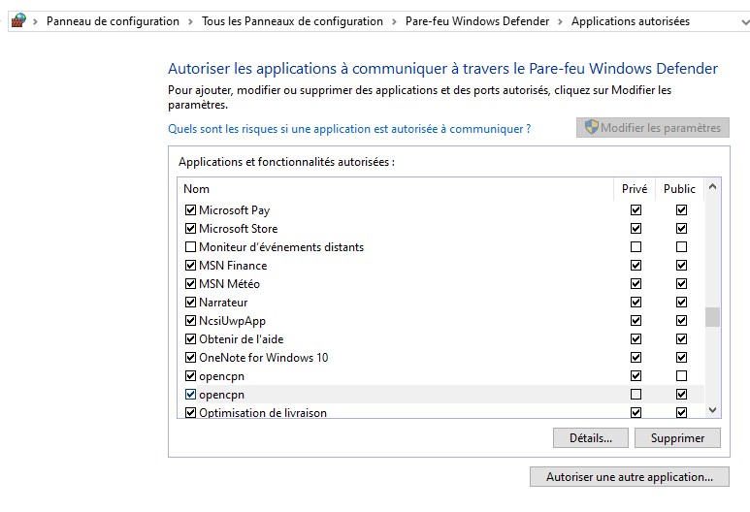Expand chevron after Tous les Panneaux de configuration
The image size is (750, 512).
tap(394, 21)
